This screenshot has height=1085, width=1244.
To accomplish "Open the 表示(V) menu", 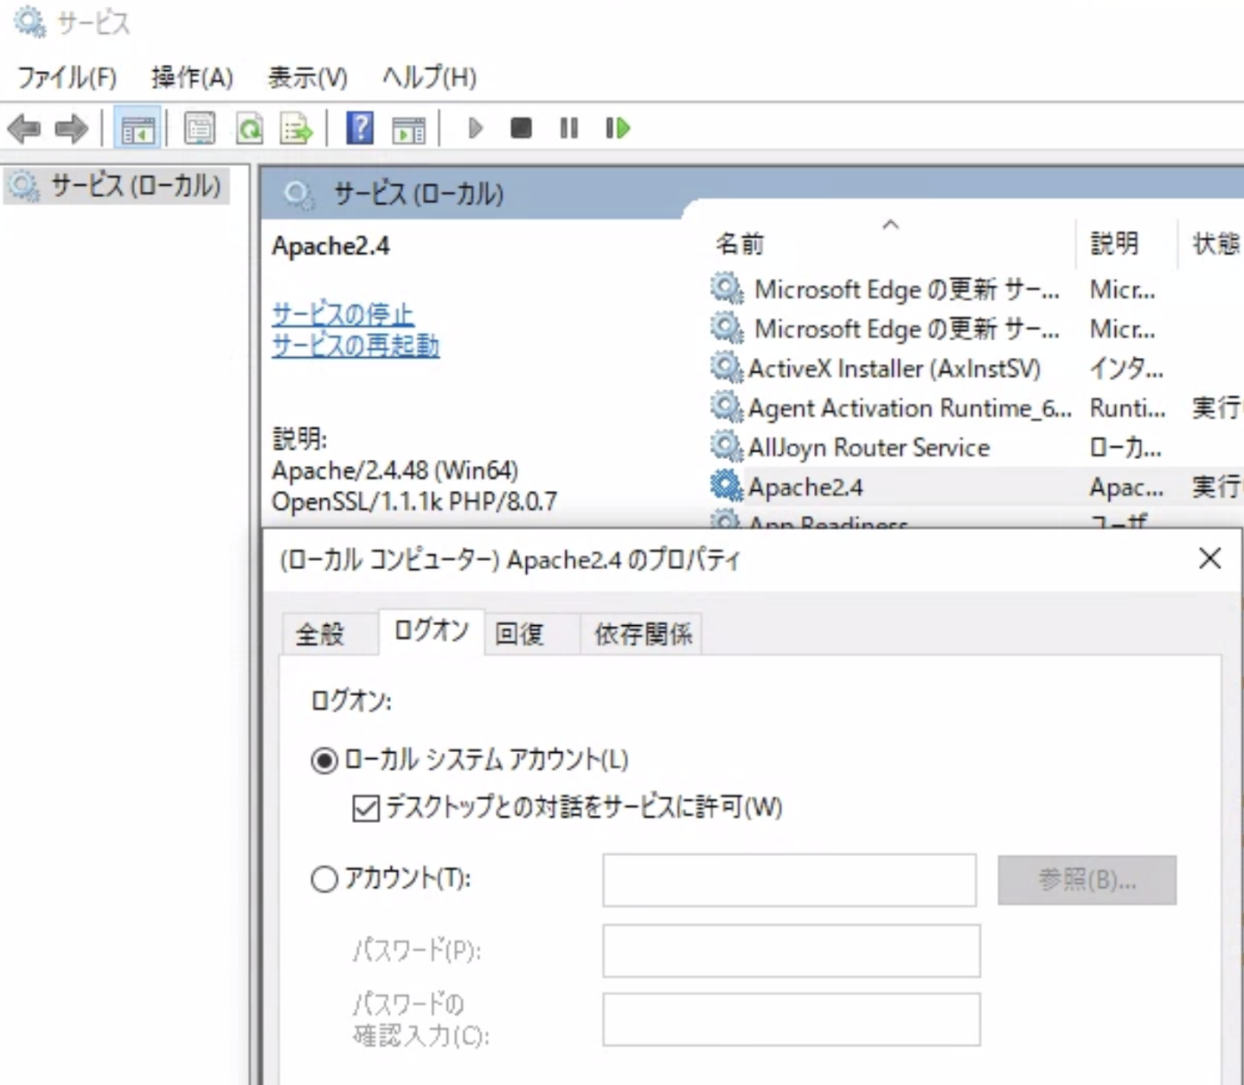I will [x=307, y=77].
